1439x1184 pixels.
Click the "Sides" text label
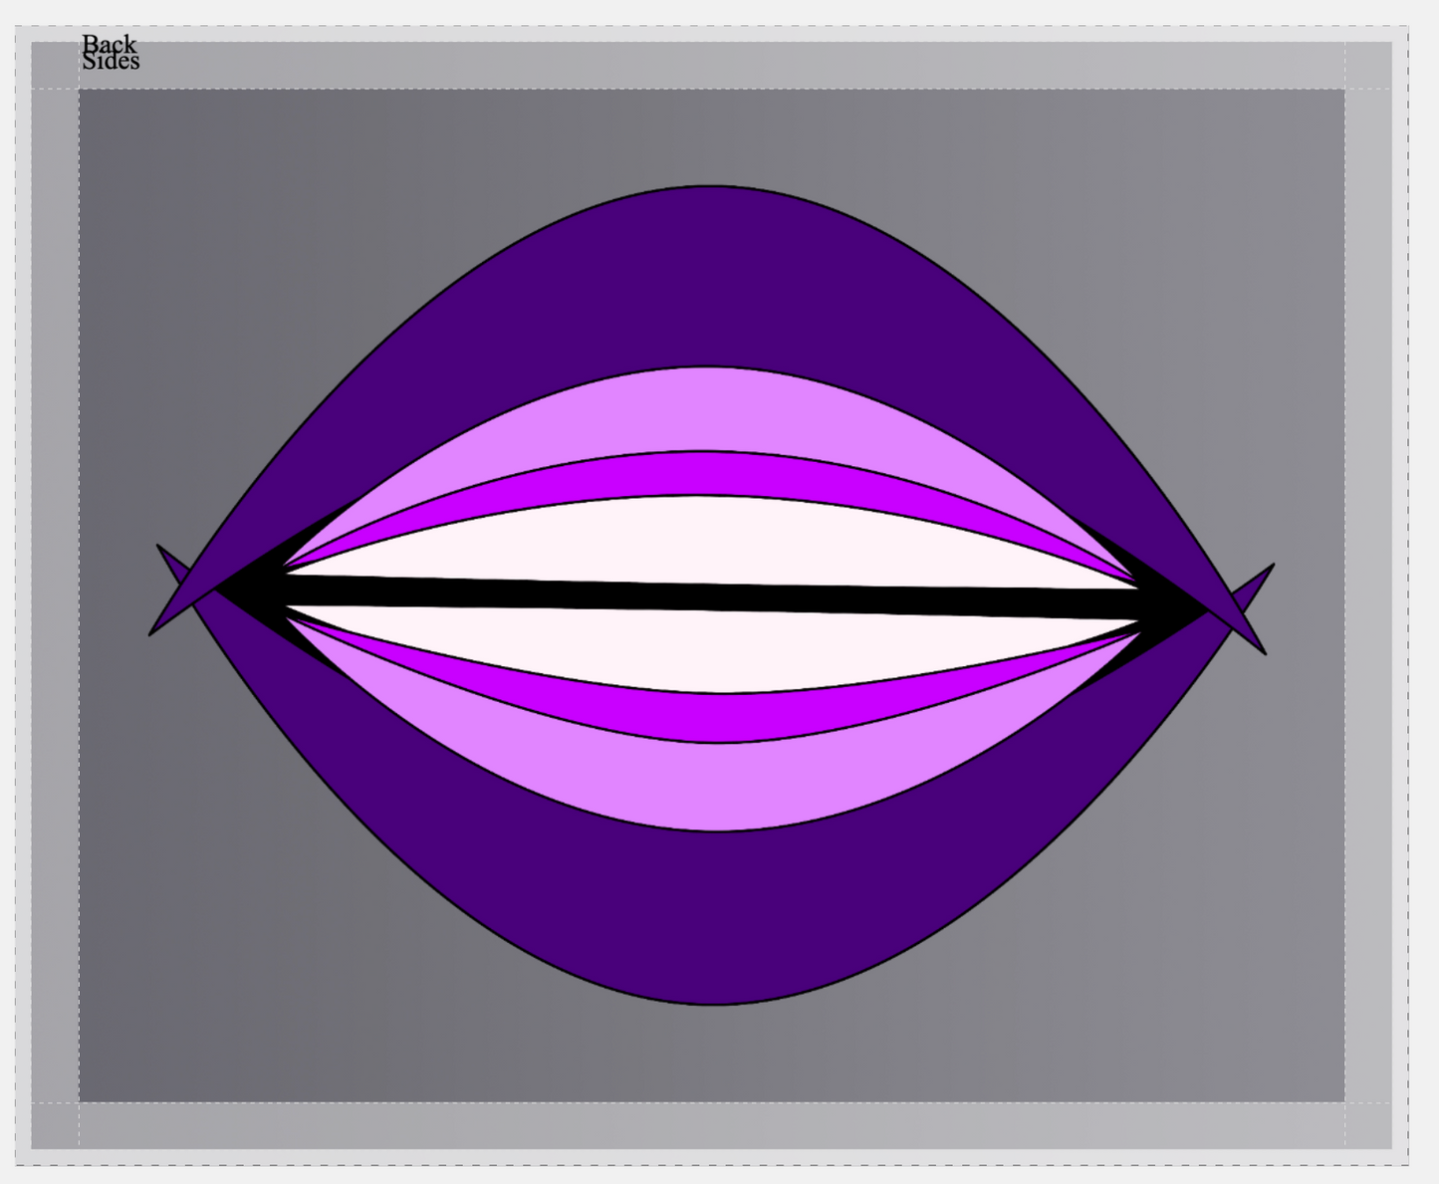[111, 61]
